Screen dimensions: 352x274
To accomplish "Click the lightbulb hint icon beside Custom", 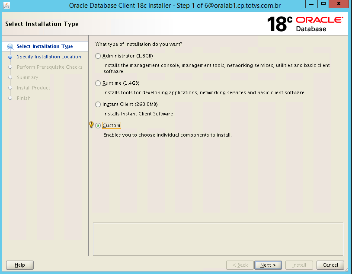I will point(91,124).
